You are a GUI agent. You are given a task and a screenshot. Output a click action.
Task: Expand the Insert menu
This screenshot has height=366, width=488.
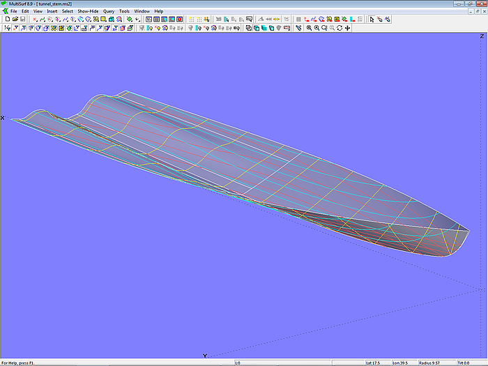point(52,11)
